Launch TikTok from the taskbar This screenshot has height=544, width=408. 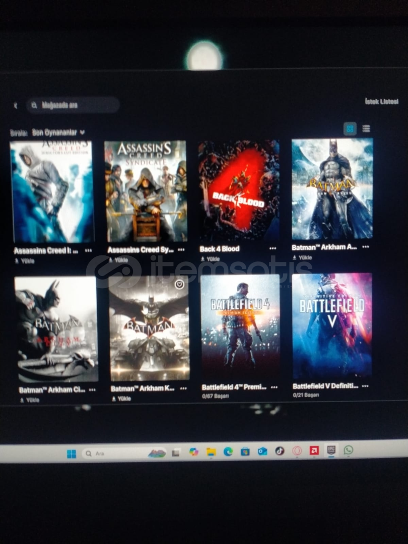coord(280,451)
